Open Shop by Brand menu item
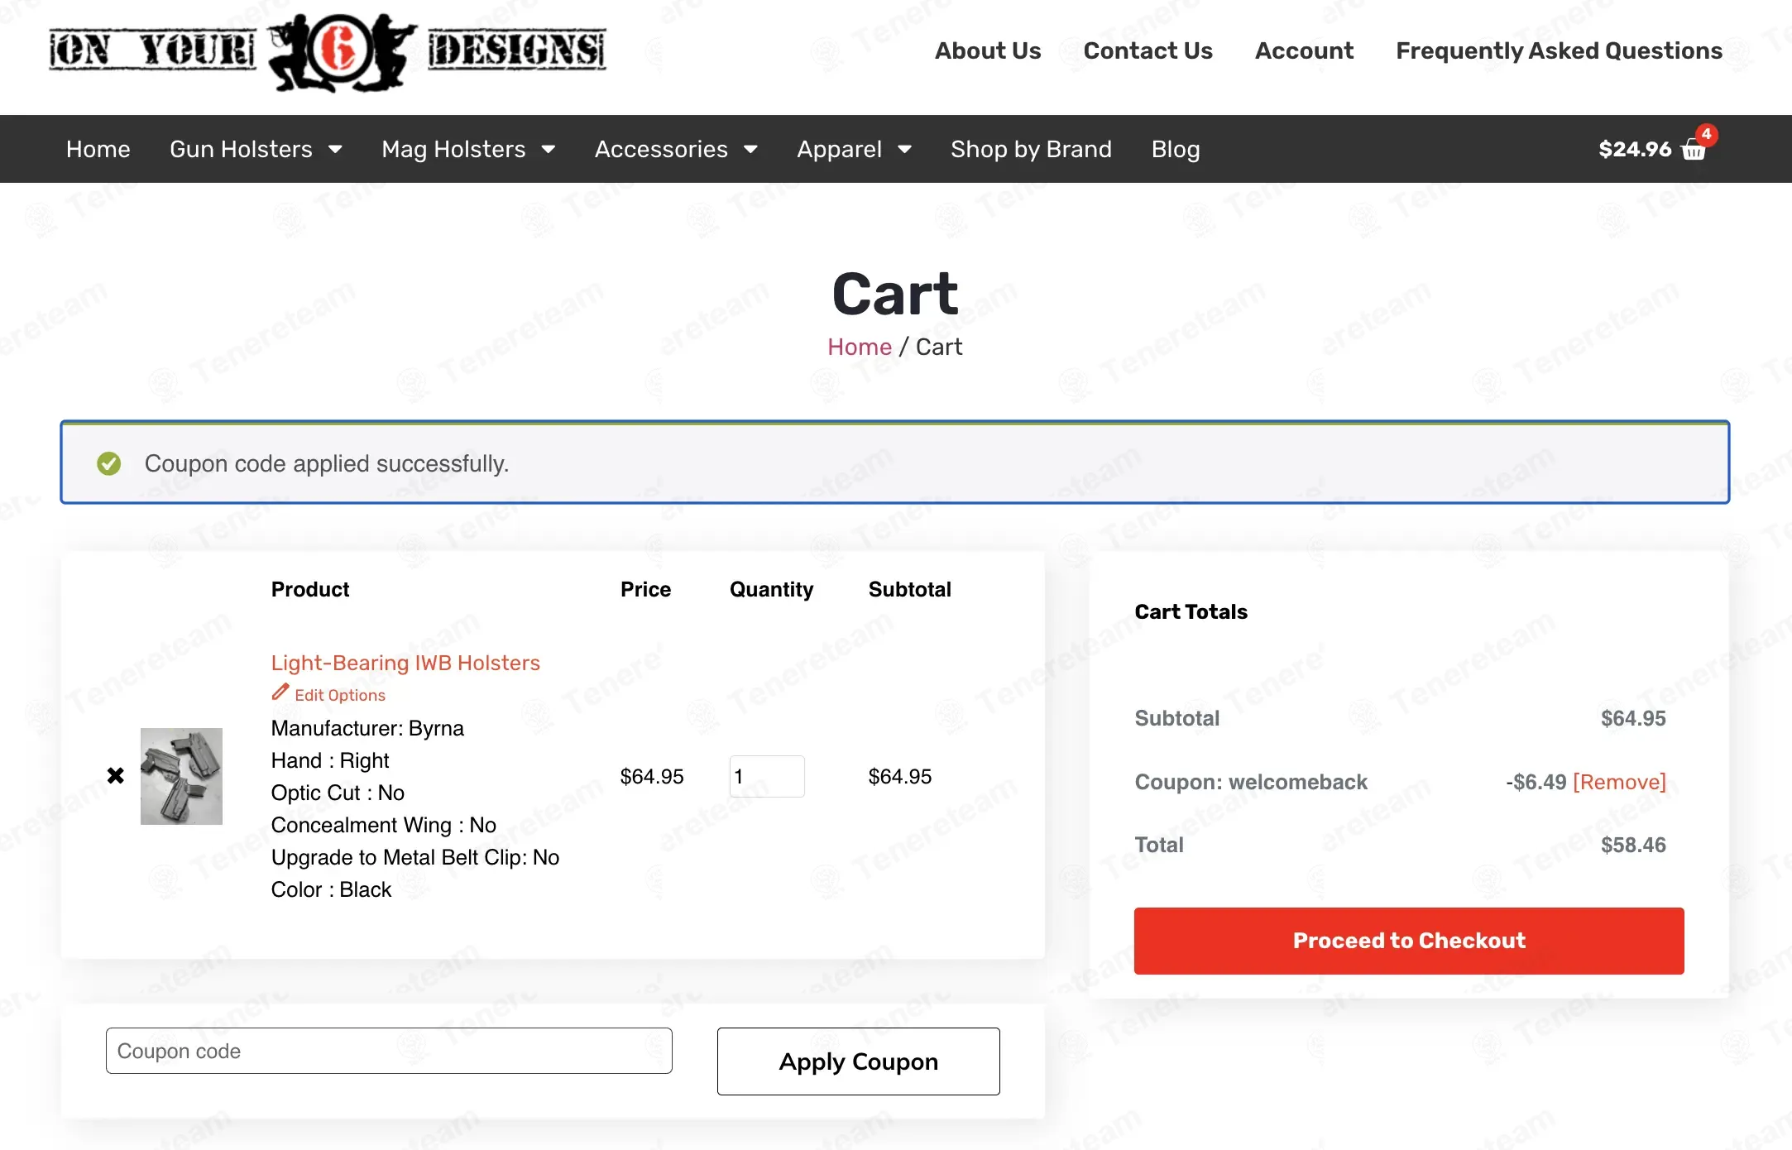The image size is (1792, 1150). tap(1031, 149)
